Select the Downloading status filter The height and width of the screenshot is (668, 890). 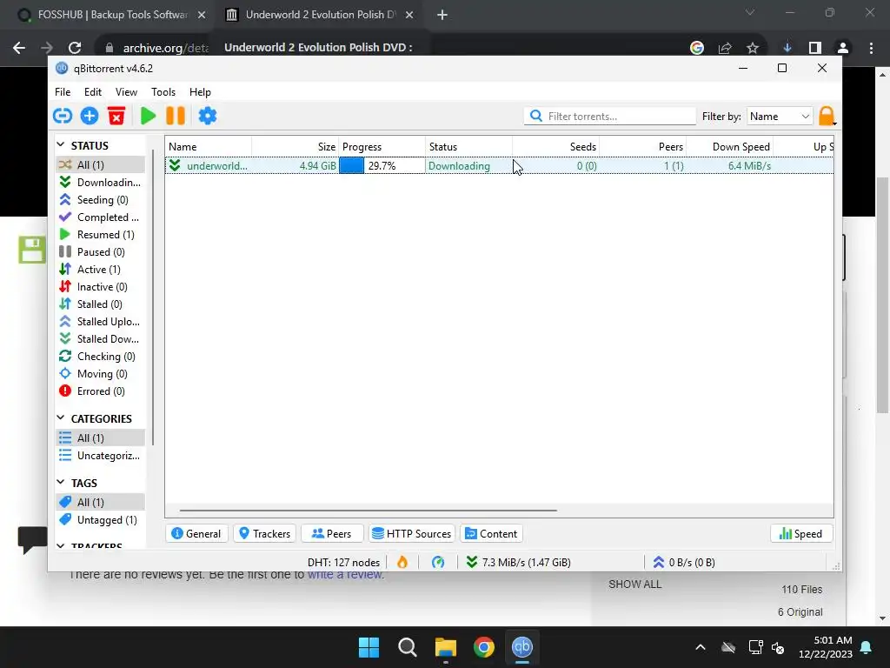[101, 183]
